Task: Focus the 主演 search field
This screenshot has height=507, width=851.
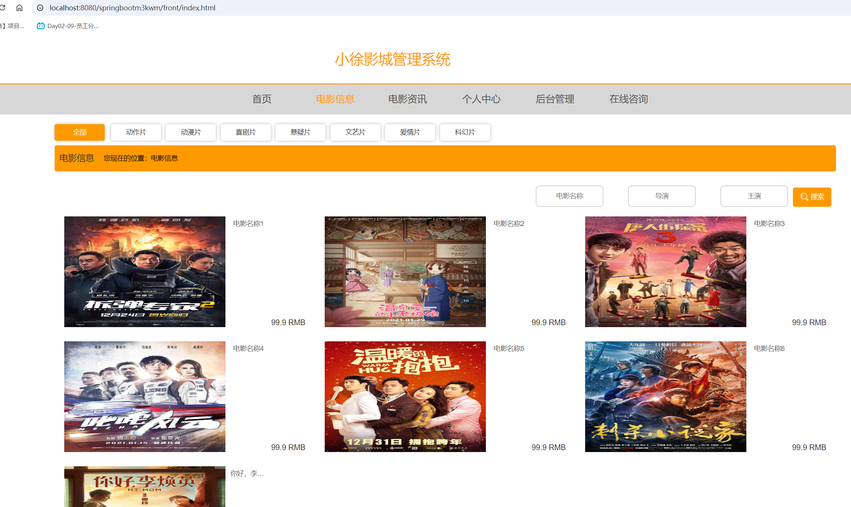Action: tap(754, 196)
